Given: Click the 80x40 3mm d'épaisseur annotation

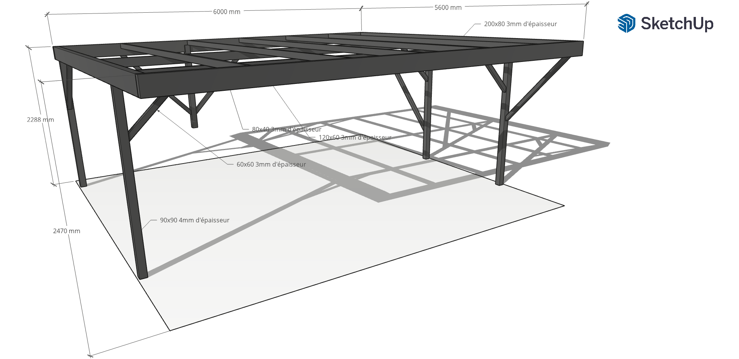Looking at the screenshot, I should point(286,129).
